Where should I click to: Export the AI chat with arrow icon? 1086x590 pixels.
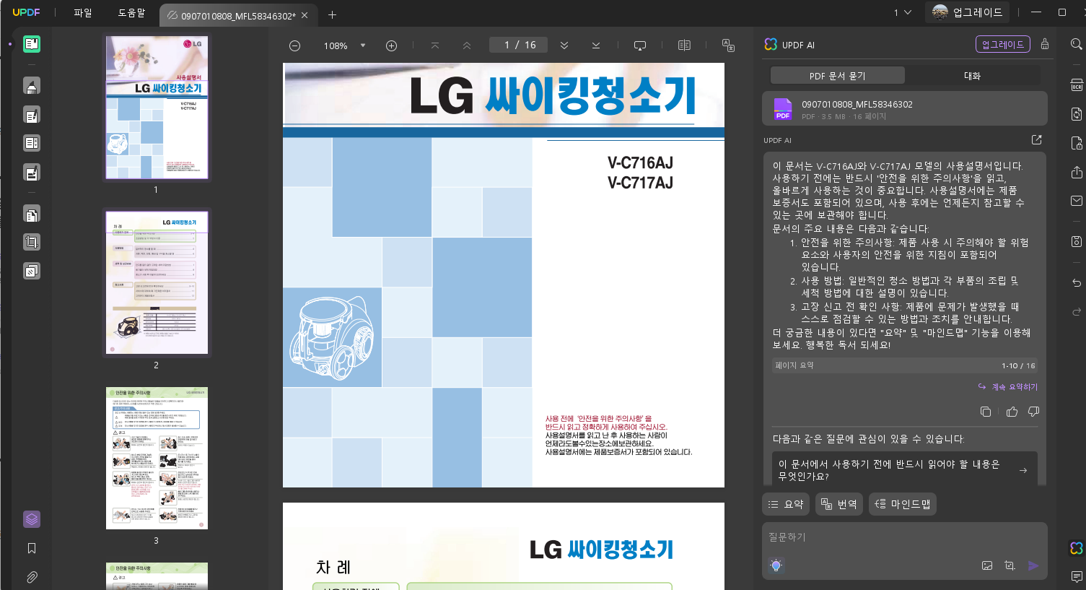[1036, 140]
